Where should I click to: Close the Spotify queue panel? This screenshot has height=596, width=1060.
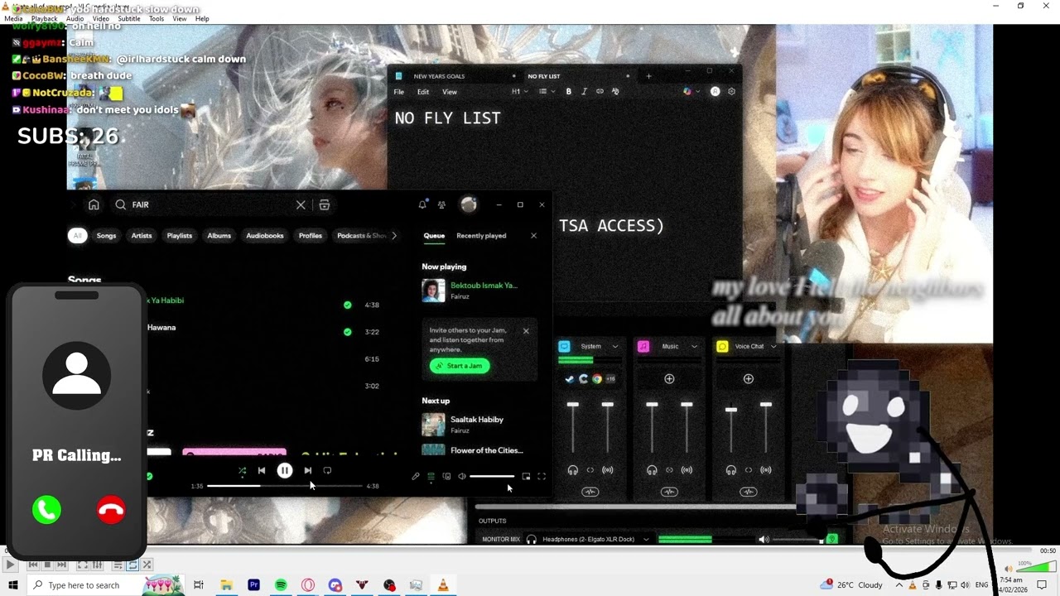click(x=533, y=236)
